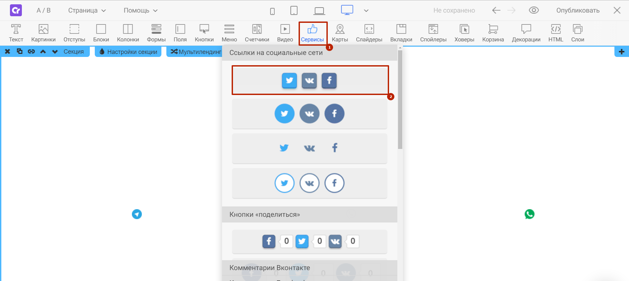Open the Помощь dropdown menu
The image size is (629, 281).
tap(141, 11)
